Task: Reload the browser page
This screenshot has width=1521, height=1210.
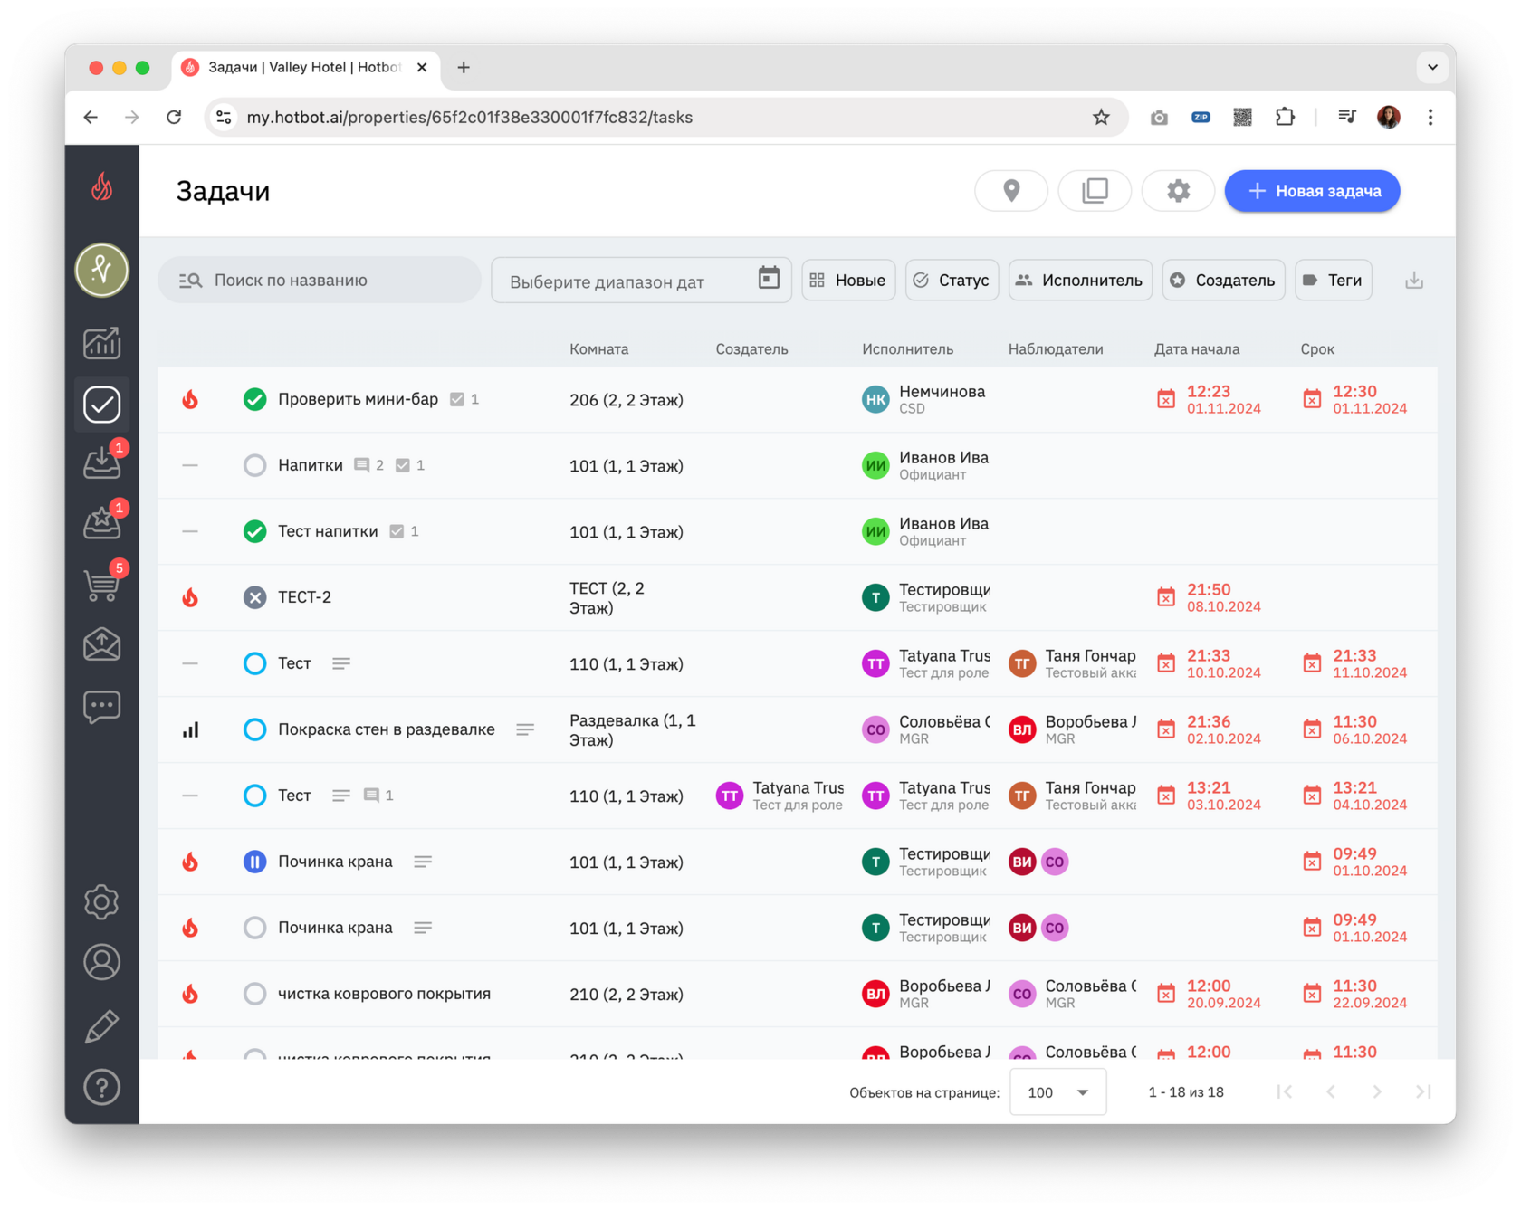Action: point(174,117)
